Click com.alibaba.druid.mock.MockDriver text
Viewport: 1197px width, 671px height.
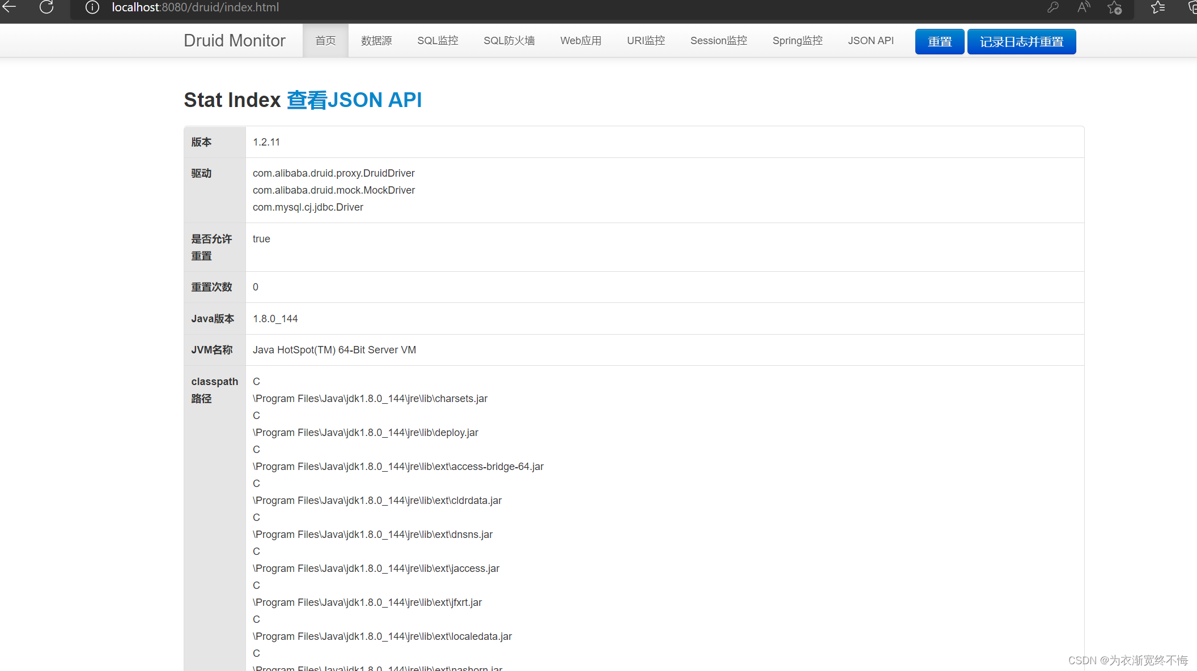tap(333, 190)
